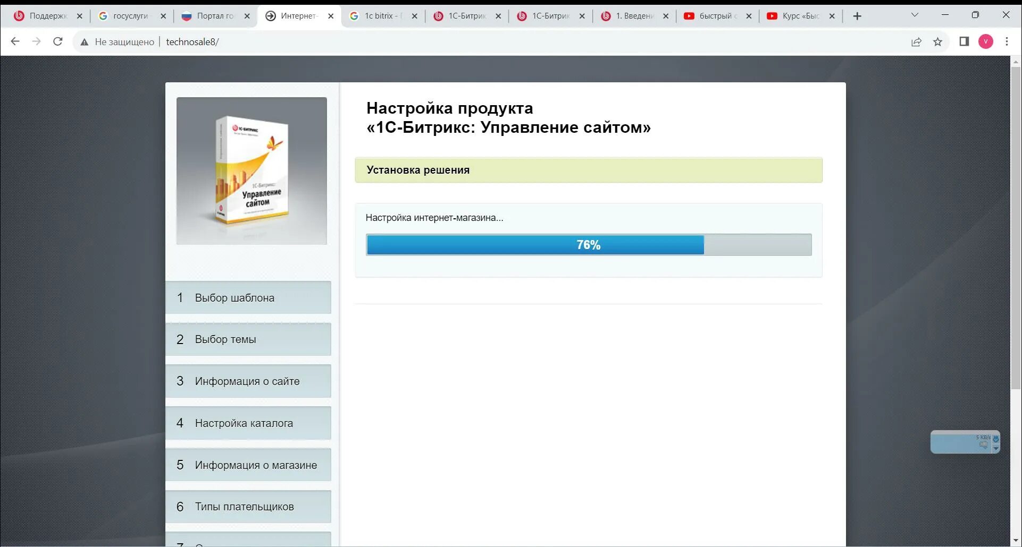Select step 3 'Информация о сайте'
Viewport: 1022px width, 547px height.
click(248, 381)
